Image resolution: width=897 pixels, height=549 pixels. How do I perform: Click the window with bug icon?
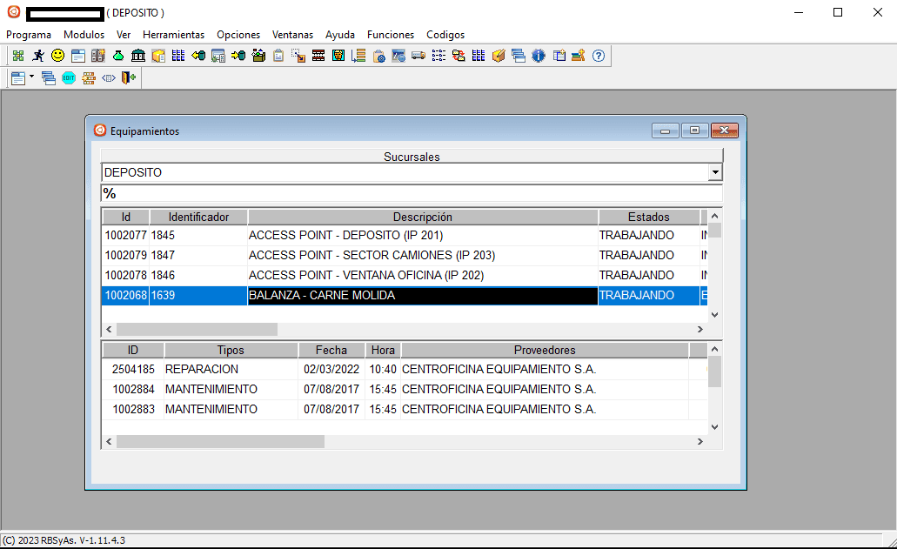click(x=218, y=56)
